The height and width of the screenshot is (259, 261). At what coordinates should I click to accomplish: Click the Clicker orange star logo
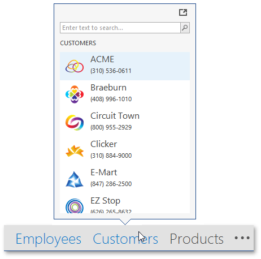click(x=75, y=151)
